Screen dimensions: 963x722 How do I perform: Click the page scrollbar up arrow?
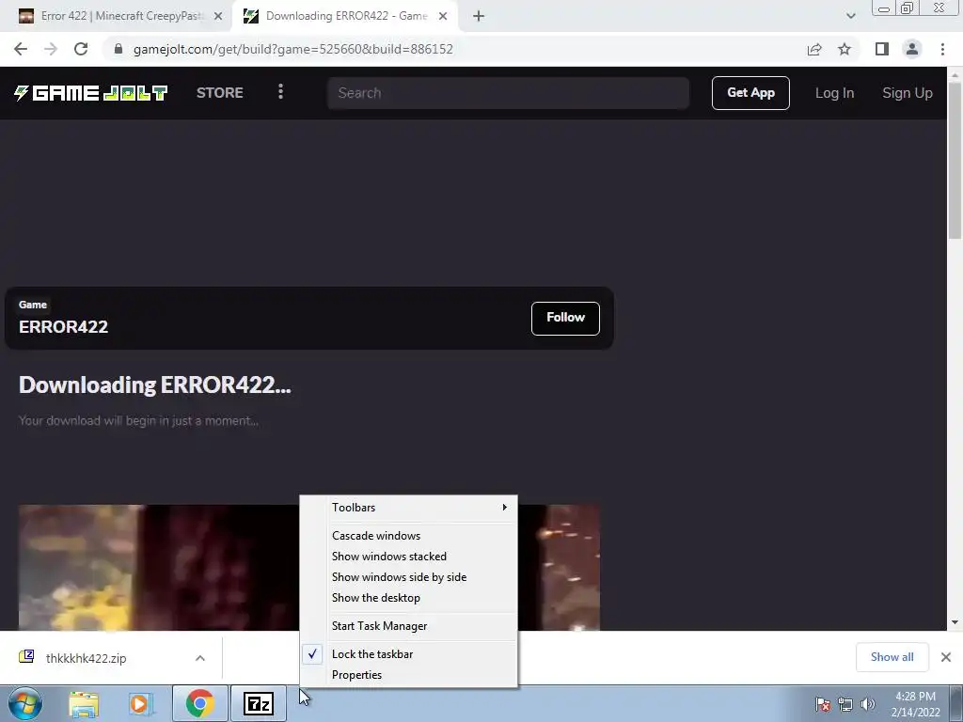pyautogui.click(x=955, y=74)
